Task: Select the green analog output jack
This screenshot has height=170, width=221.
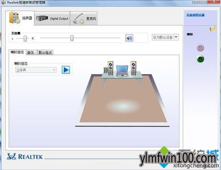Action: pos(201,59)
